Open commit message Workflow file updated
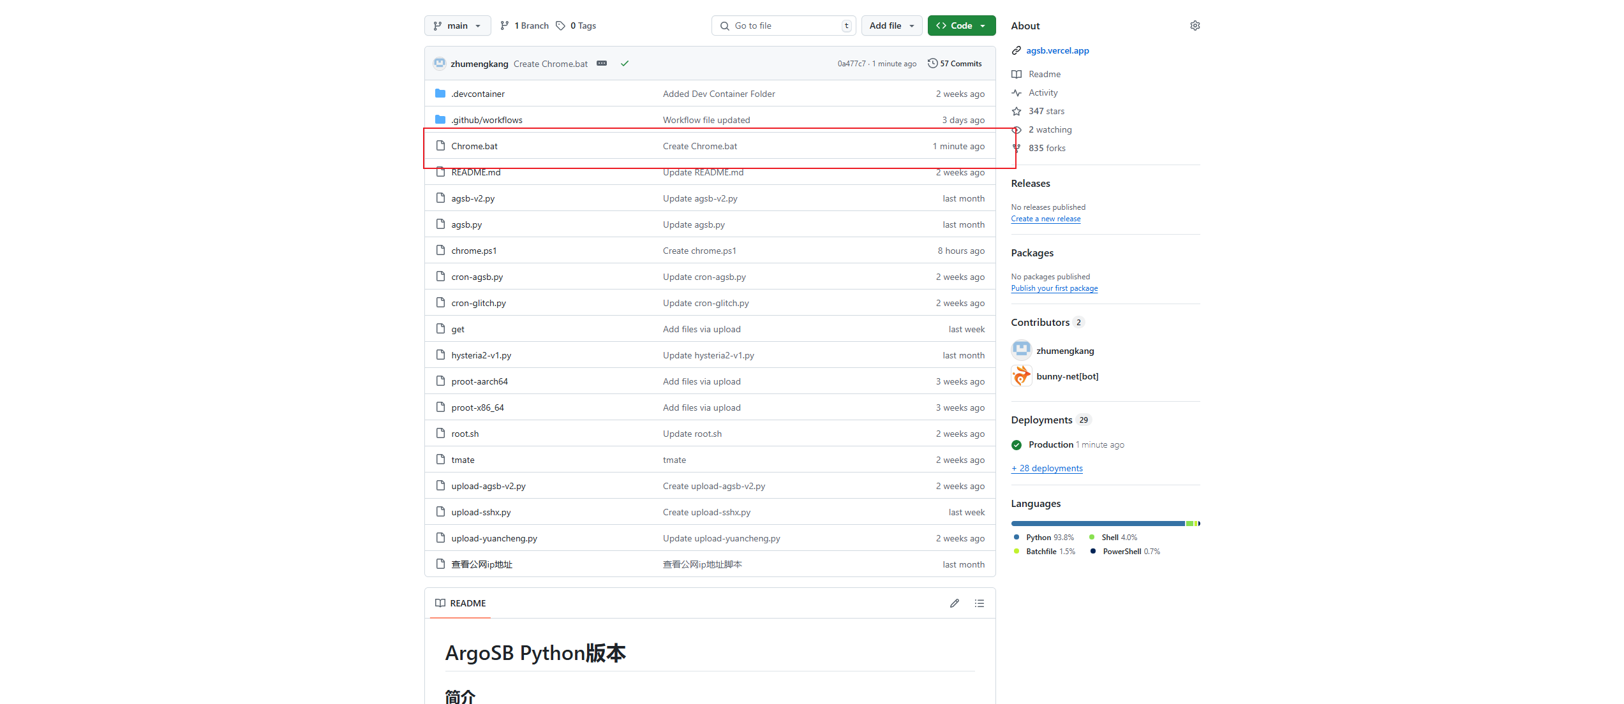The width and height of the screenshot is (1624, 704). (x=706, y=120)
